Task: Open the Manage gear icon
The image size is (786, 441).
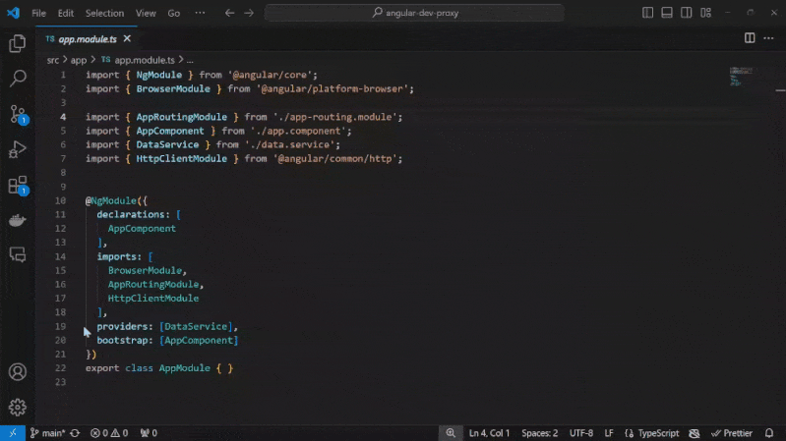Action: (17, 407)
